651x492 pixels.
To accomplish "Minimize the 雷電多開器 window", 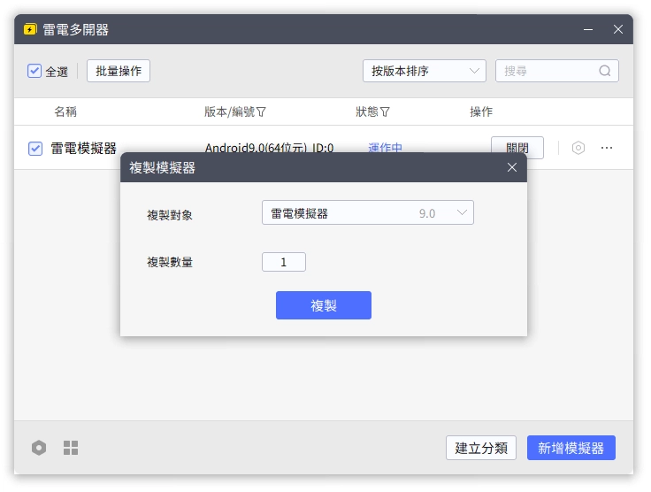I will click(588, 29).
